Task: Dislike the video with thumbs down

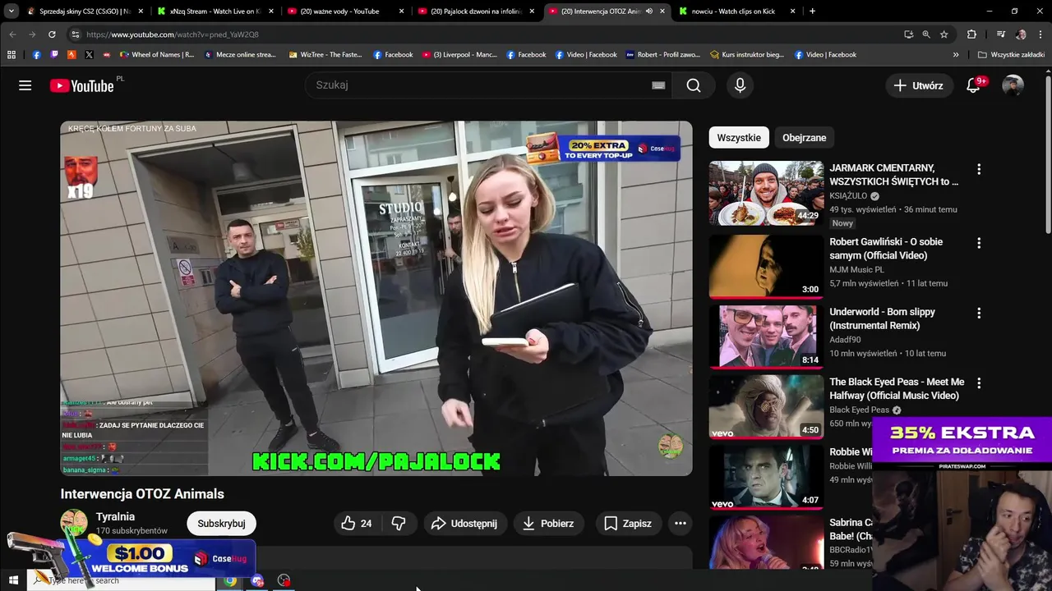Action: click(399, 523)
